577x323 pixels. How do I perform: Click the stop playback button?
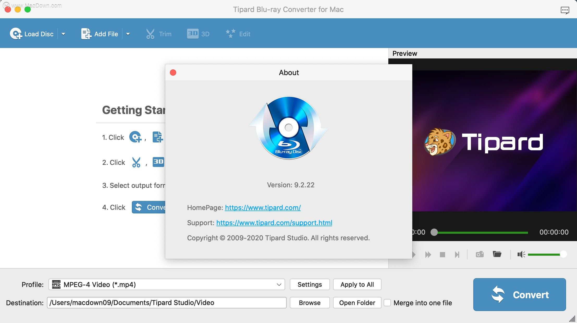(x=442, y=254)
